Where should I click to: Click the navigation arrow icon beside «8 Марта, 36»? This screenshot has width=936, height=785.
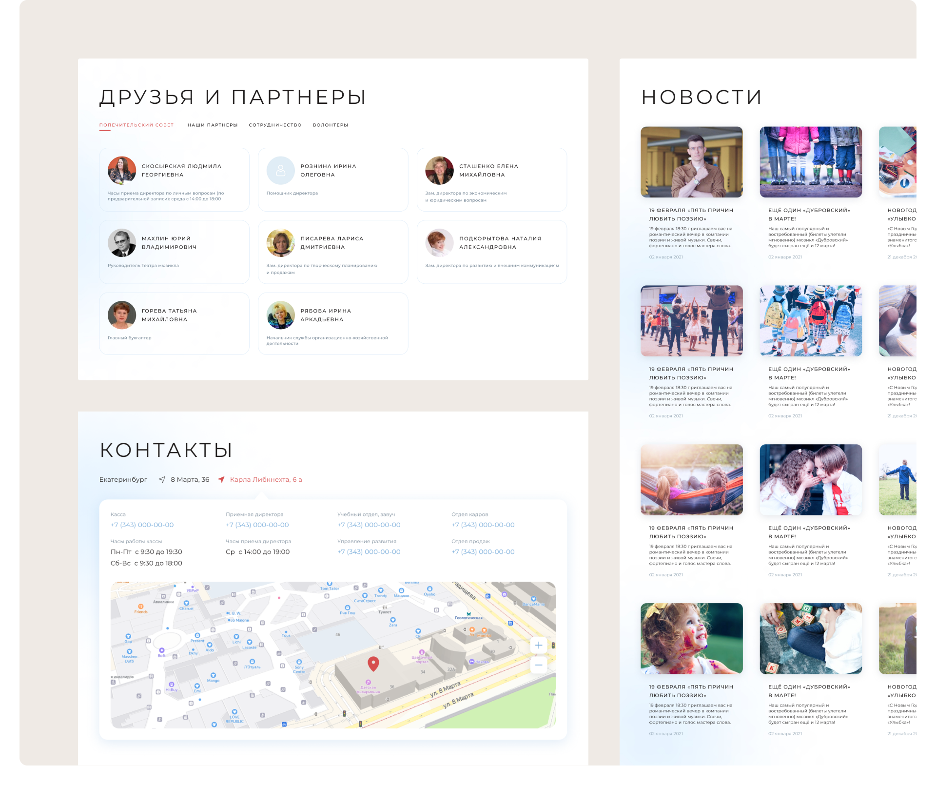point(162,479)
